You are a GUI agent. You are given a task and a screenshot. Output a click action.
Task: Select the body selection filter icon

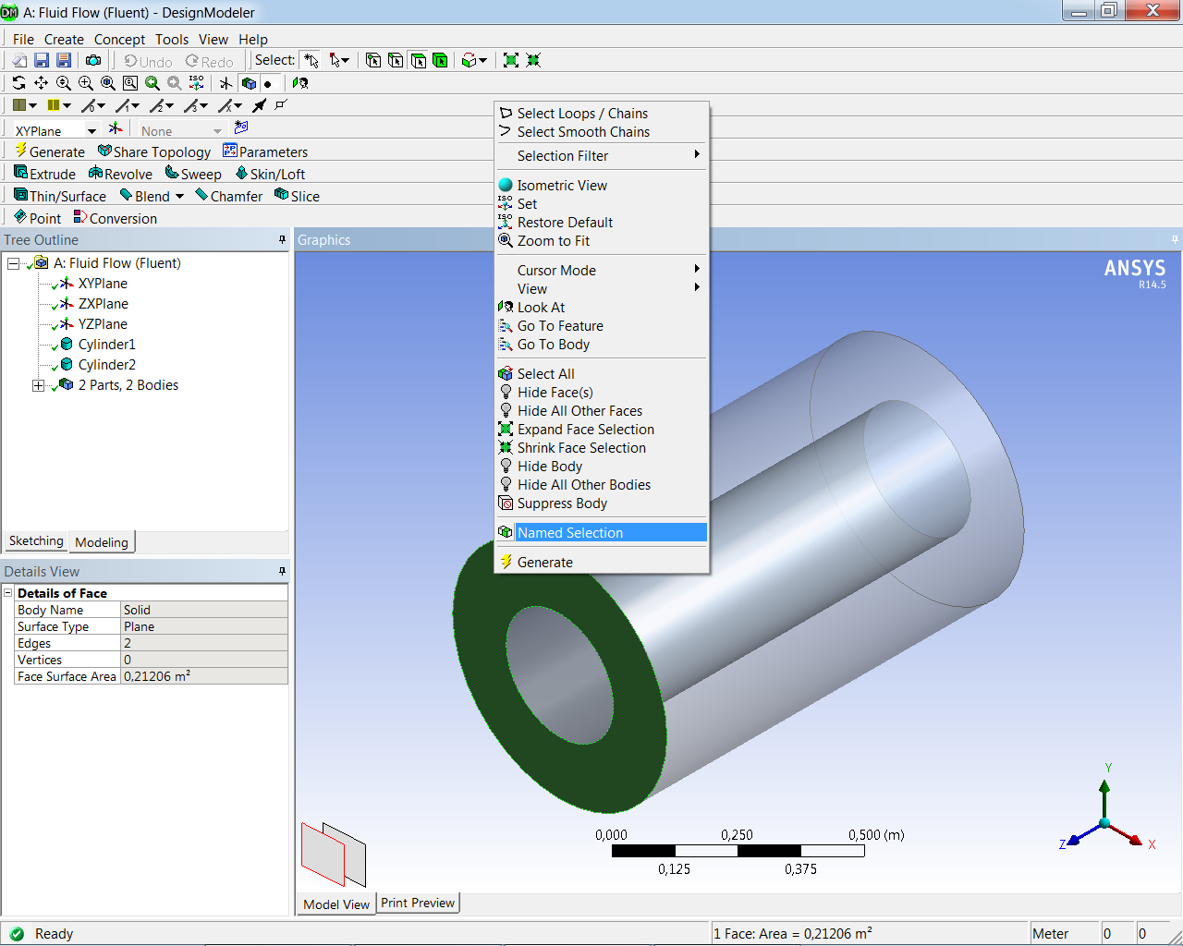tap(440, 60)
